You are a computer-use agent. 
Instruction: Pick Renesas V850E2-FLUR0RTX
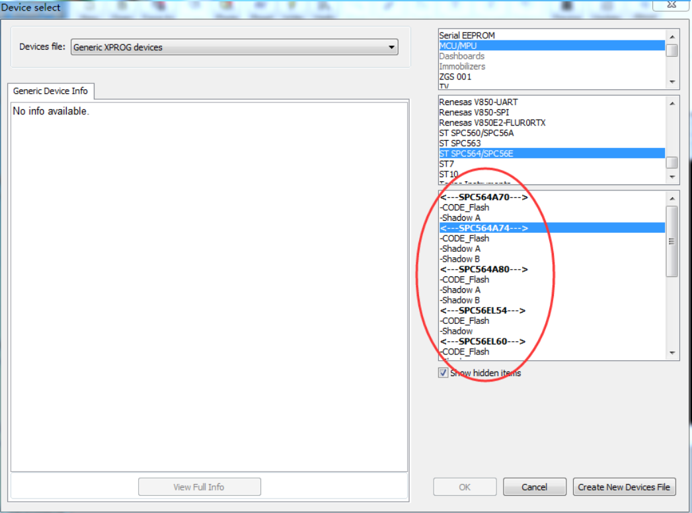tap(552, 123)
